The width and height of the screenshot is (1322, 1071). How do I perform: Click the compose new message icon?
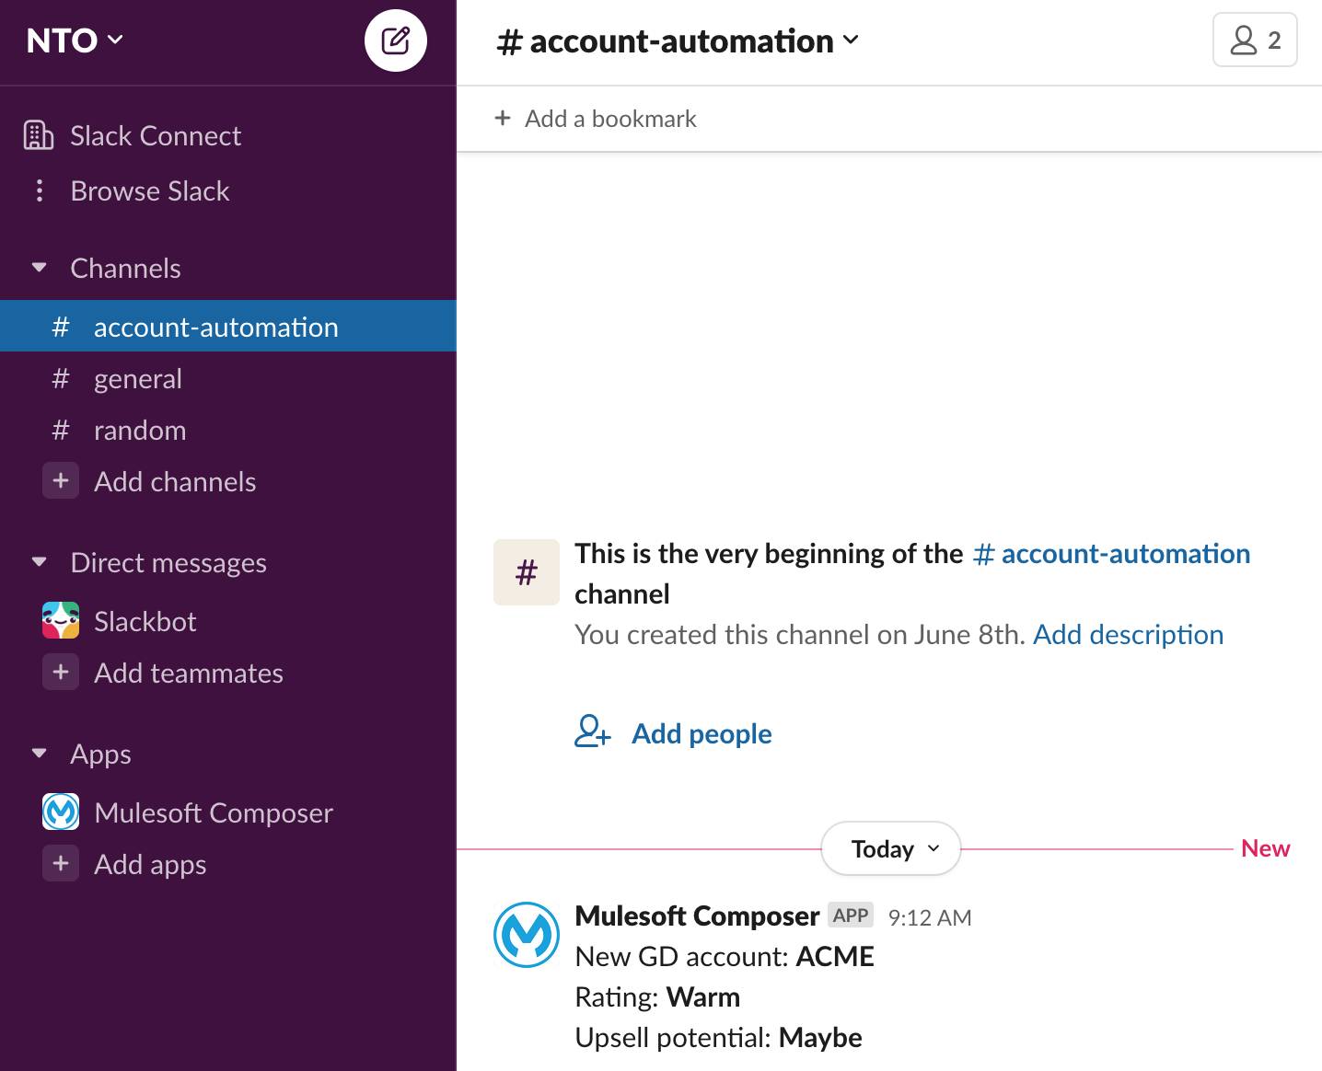tap(396, 40)
